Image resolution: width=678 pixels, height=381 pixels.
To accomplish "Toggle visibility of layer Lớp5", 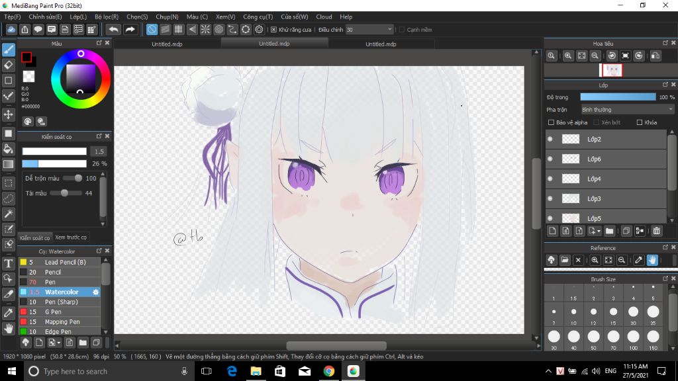I will (x=550, y=218).
